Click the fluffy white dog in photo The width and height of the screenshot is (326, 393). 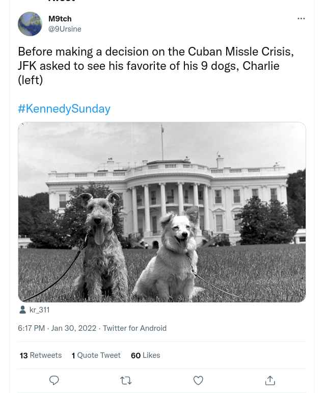pyautogui.click(x=170, y=253)
